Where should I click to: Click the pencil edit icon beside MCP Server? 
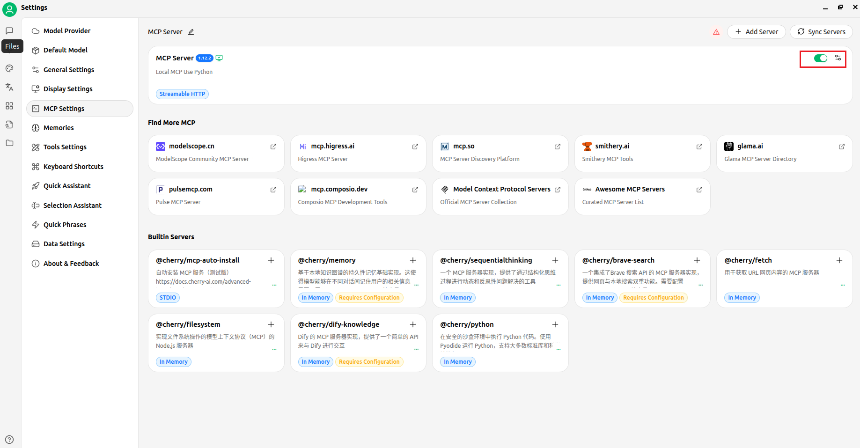point(191,32)
